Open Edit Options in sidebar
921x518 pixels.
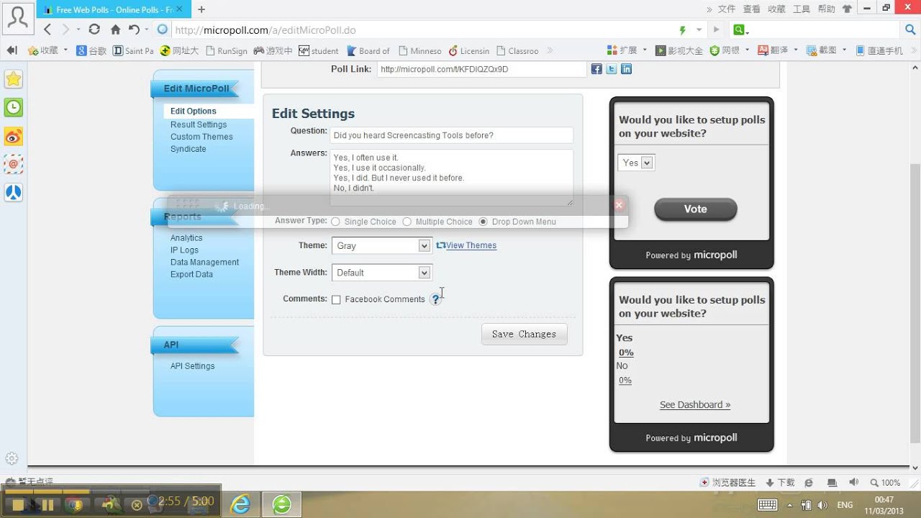[194, 111]
